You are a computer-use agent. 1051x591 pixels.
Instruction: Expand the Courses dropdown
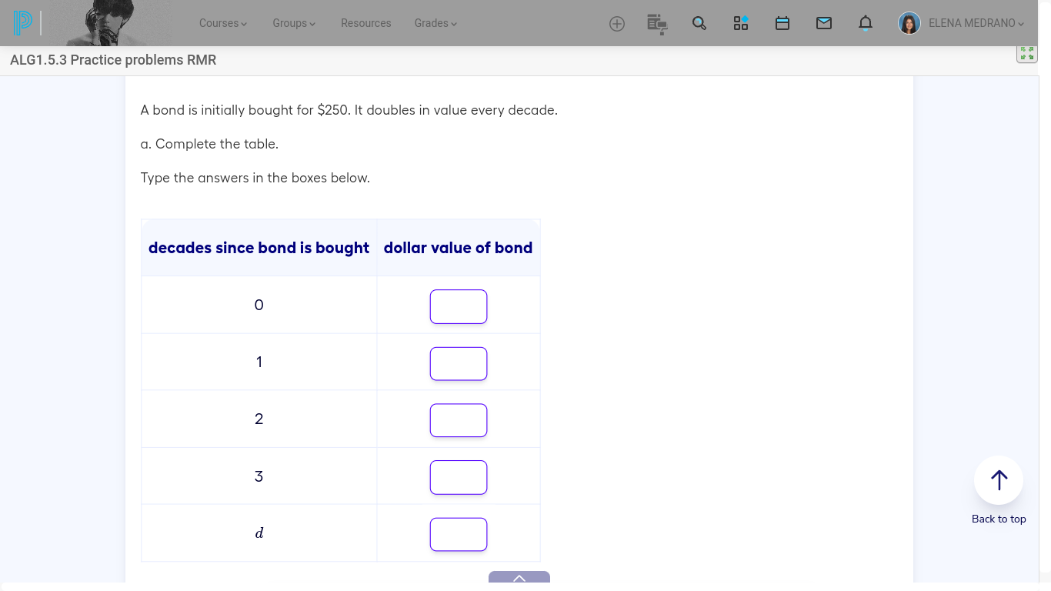(x=222, y=23)
